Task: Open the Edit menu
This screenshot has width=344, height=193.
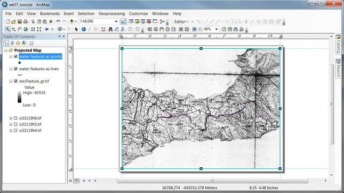Action: (19, 13)
